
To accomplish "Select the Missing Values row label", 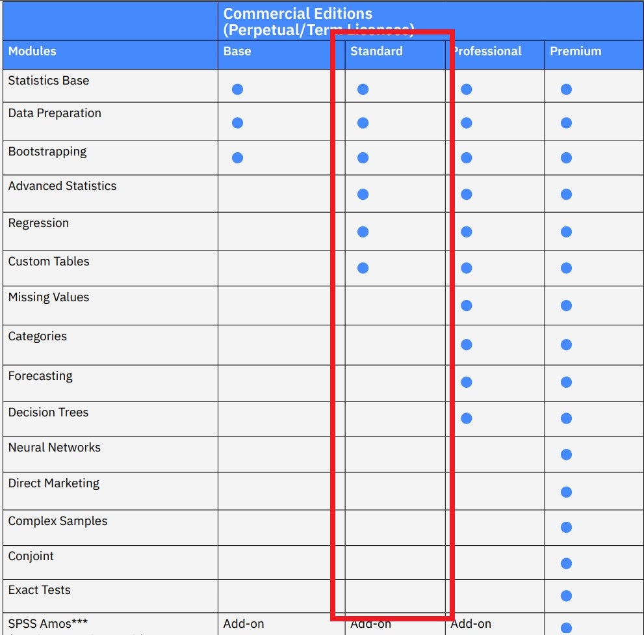I will tap(49, 297).
